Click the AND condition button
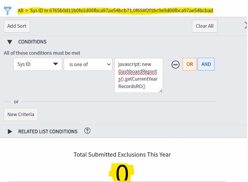Screen dimensions: 248x182 (x=206, y=64)
